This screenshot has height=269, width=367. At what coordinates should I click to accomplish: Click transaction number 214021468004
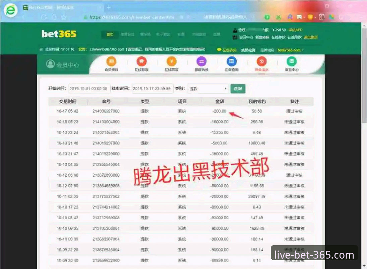(x=106, y=133)
